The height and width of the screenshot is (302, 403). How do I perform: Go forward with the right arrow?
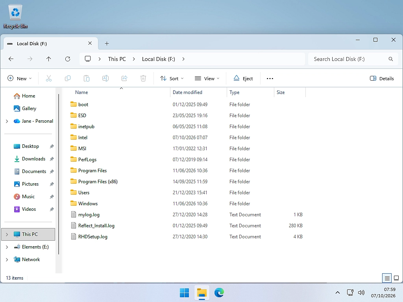pos(30,59)
